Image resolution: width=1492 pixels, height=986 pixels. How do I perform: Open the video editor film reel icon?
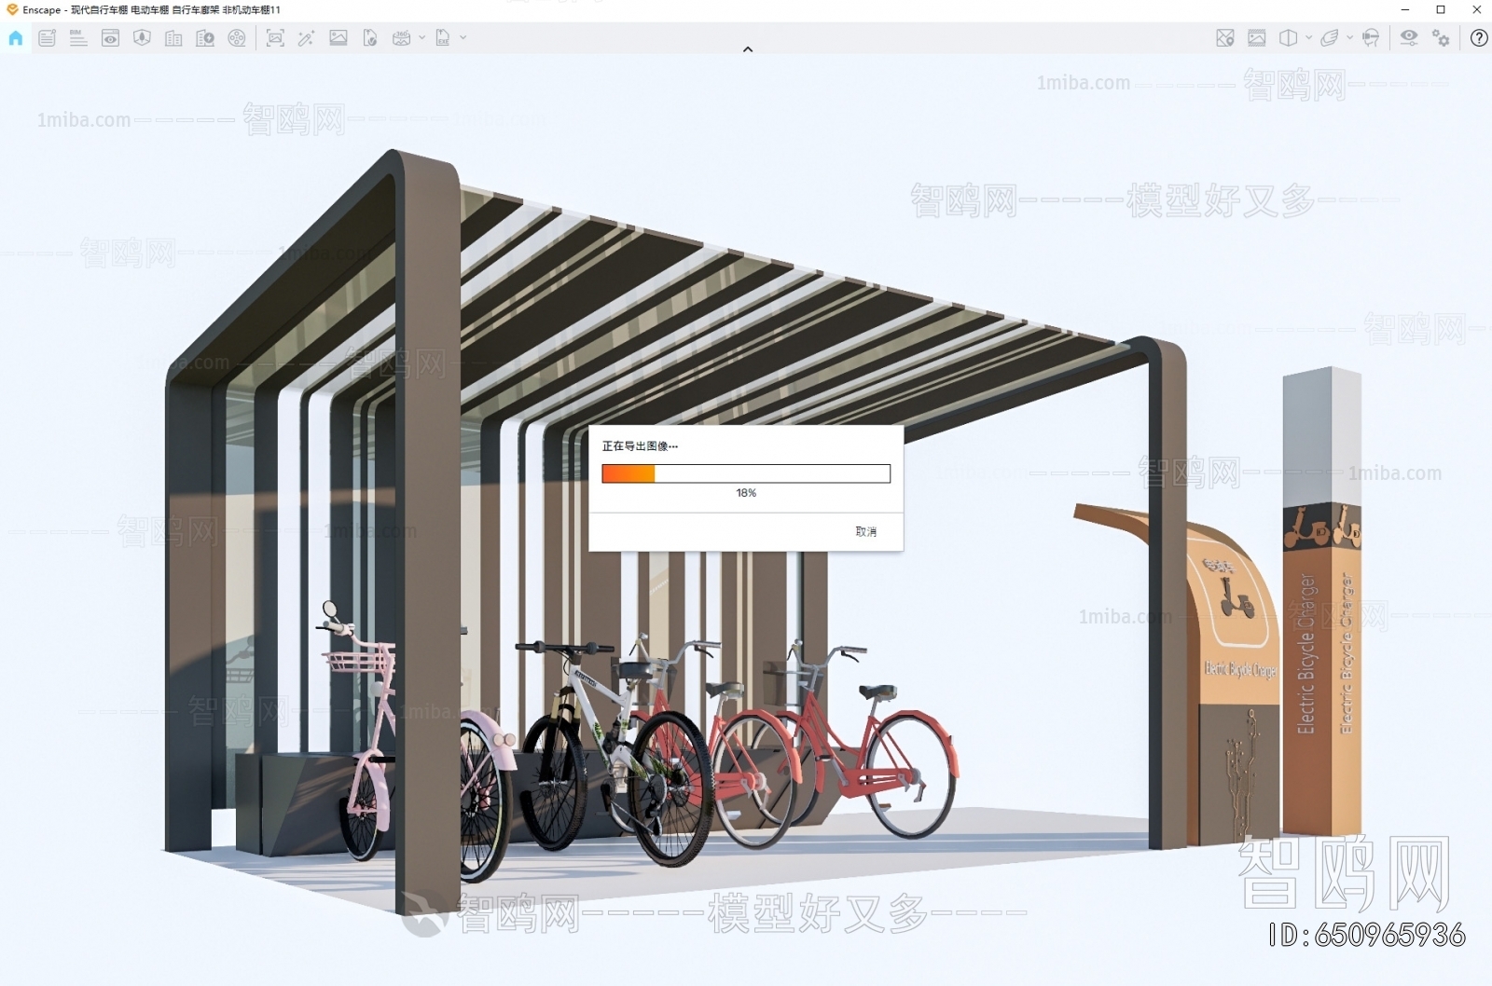click(x=237, y=38)
